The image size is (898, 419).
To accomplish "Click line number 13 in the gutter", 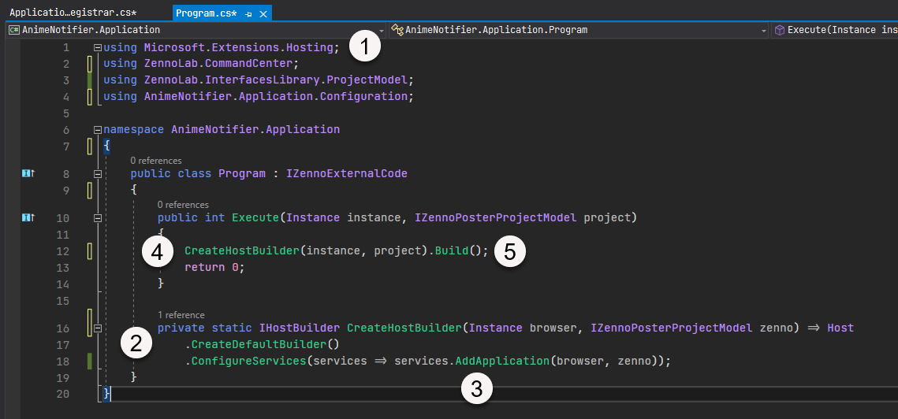I will pyautogui.click(x=63, y=268).
